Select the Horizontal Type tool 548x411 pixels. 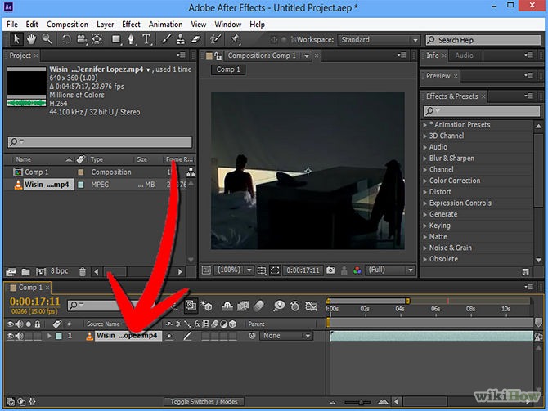[x=146, y=39]
